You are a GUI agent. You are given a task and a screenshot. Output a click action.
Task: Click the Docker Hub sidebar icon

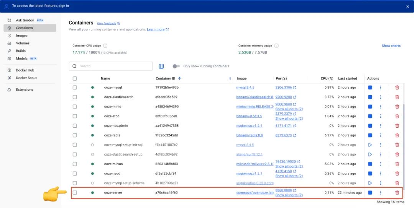tap(10, 70)
